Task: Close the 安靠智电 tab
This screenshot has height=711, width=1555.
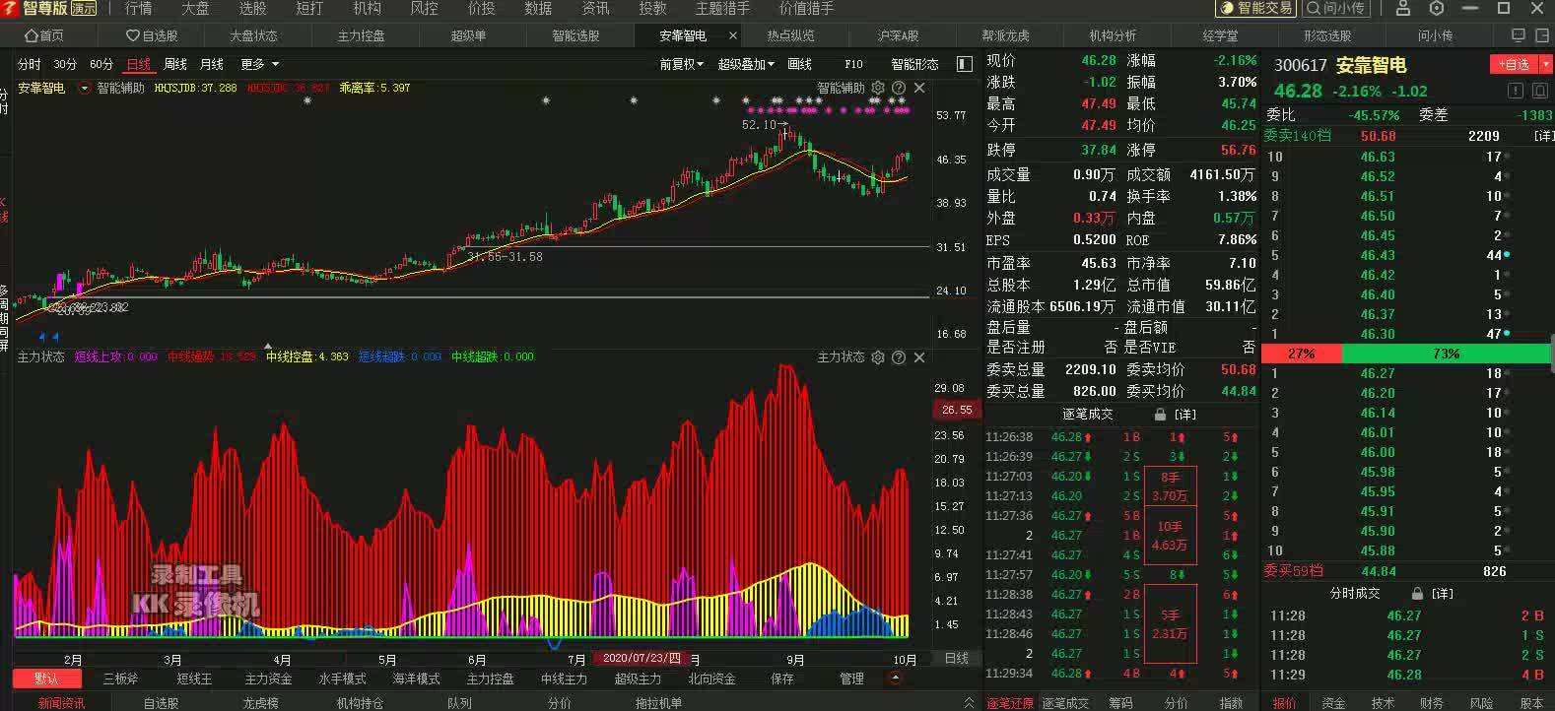Action: [x=732, y=35]
